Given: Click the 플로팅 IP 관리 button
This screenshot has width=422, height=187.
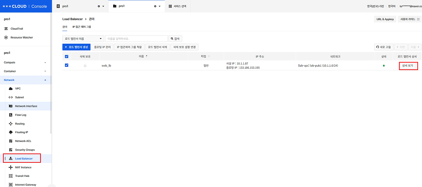Looking at the screenshot, I should (102, 47).
